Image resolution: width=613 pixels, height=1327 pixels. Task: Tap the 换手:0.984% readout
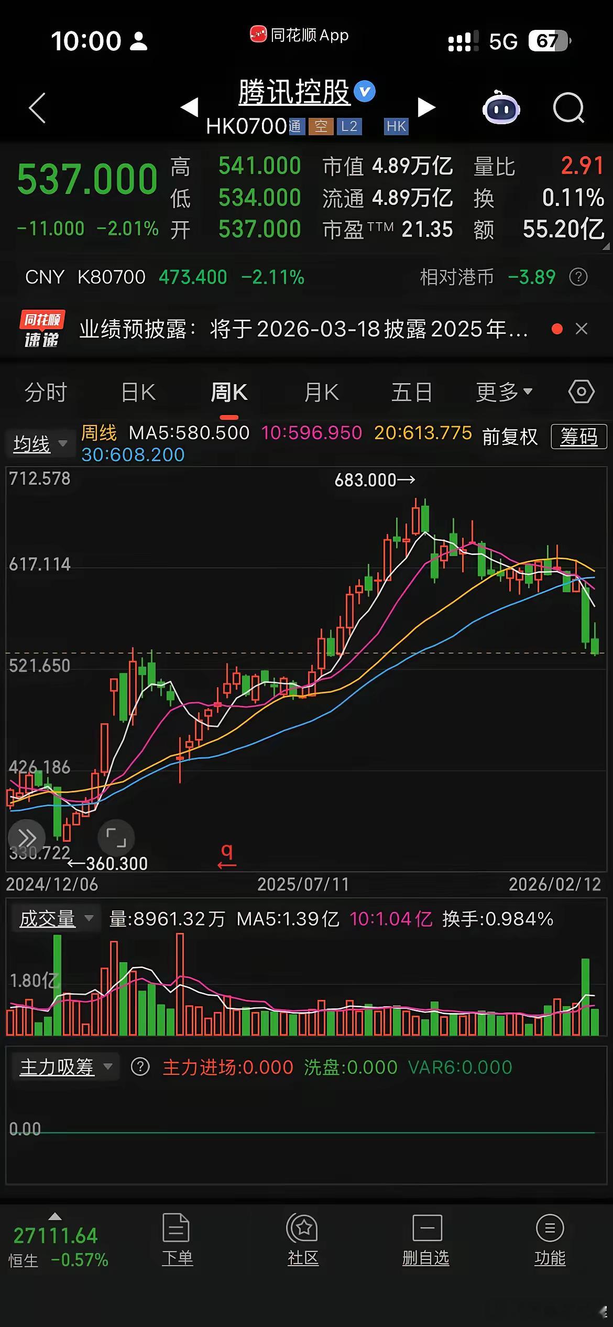pos(498,919)
